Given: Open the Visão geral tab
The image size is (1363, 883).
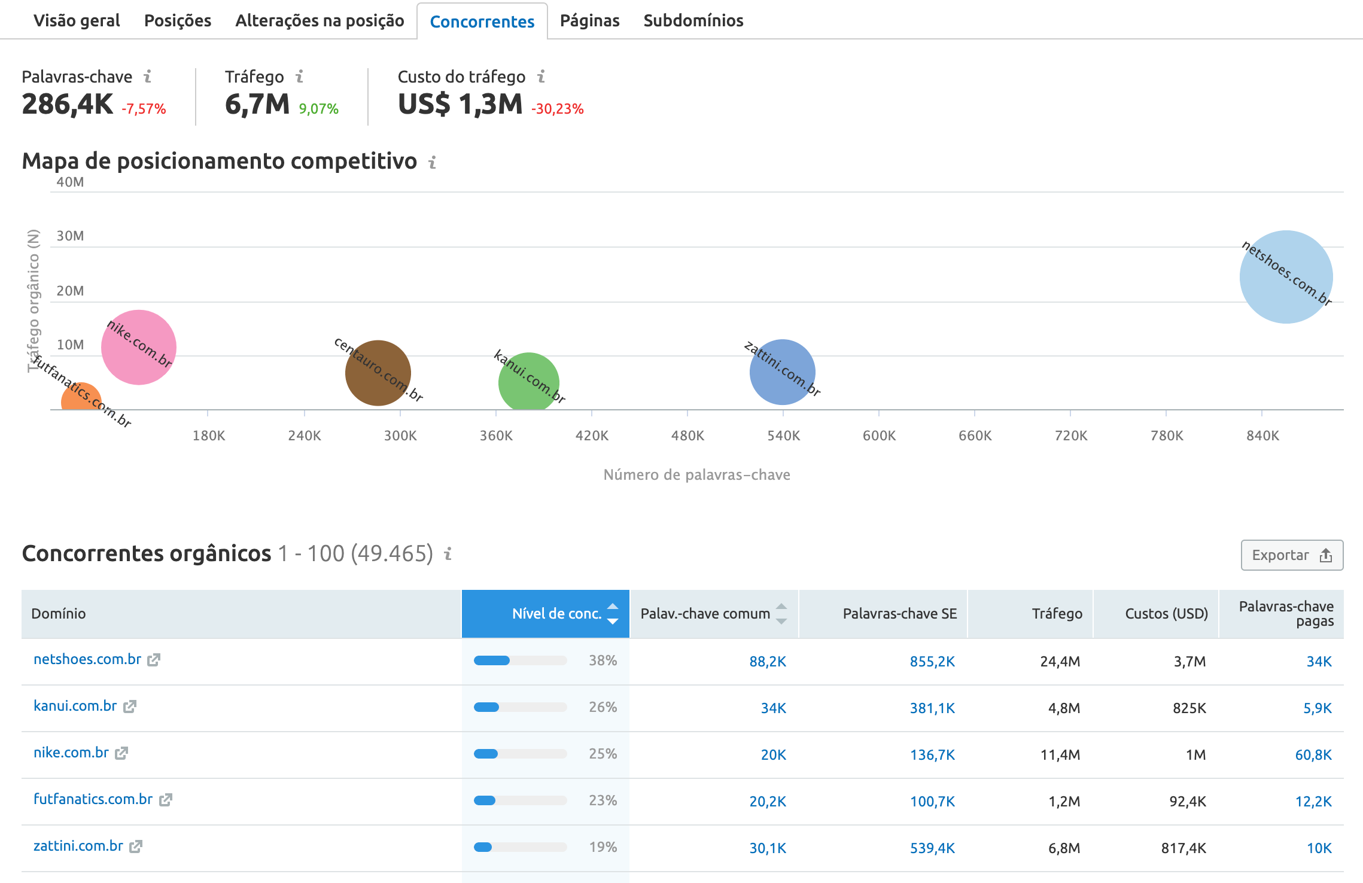Looking at the screenshot, I should pos(77,20).
